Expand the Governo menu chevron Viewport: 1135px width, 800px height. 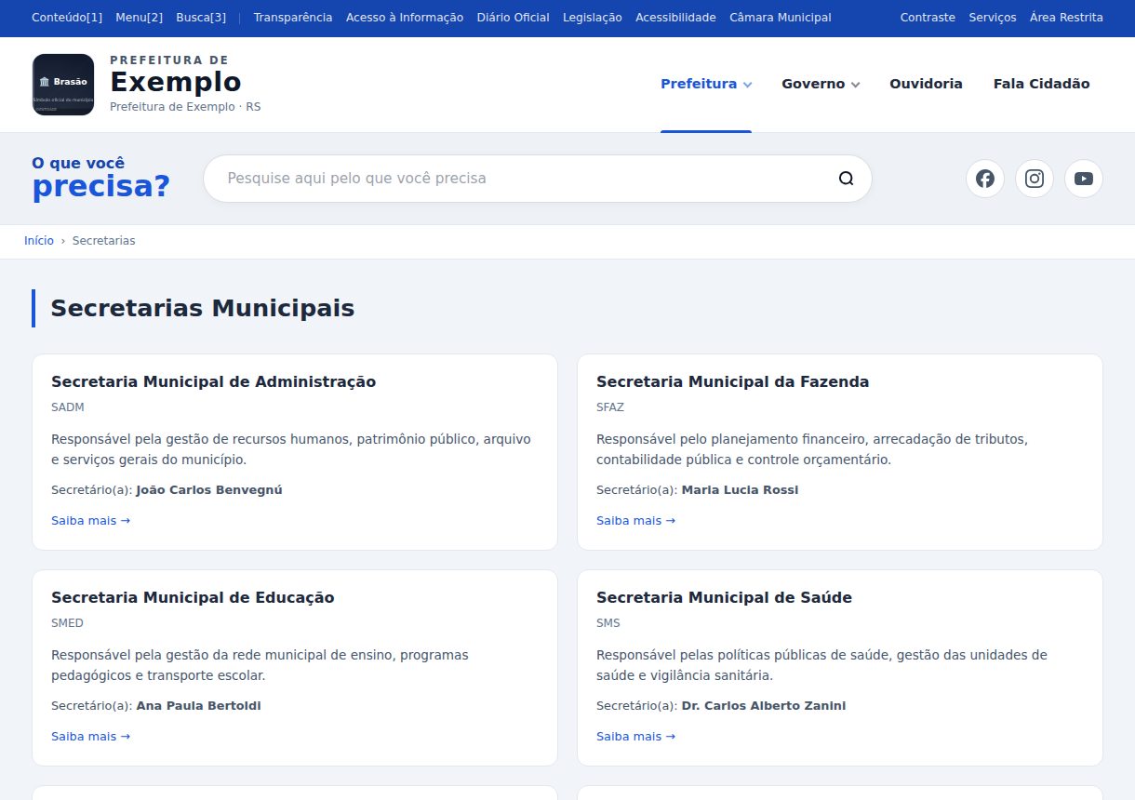click(x=856, y=85)
